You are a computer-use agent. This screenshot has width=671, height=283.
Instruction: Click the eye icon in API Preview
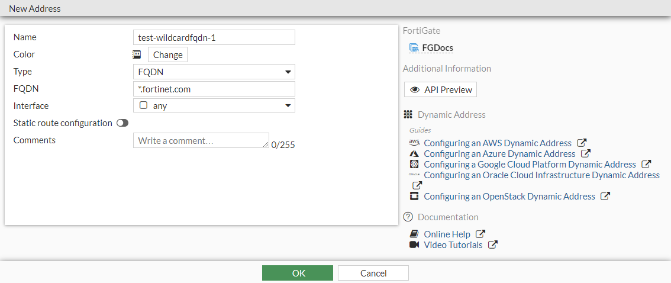pos(415,90)
